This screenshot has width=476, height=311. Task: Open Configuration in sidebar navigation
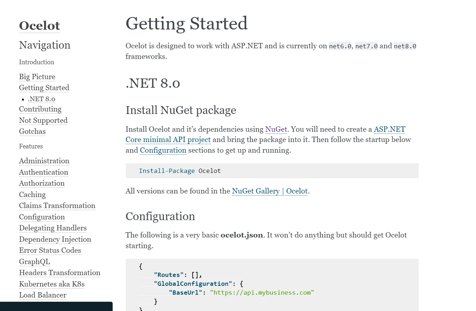42,217
